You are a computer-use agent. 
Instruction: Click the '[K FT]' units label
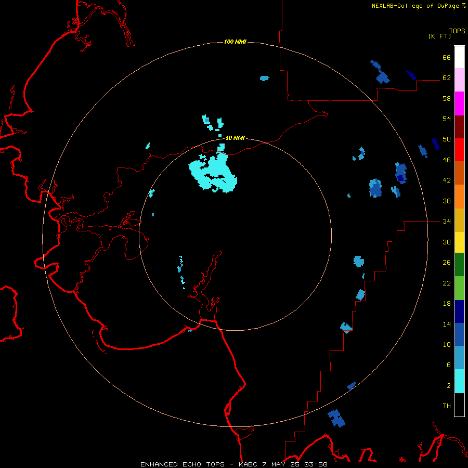click(x=439, y=36)
